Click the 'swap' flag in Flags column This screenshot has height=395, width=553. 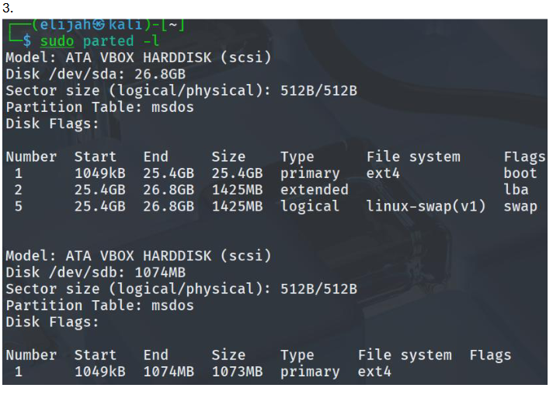pyautogui.click(x=520, y=206)
